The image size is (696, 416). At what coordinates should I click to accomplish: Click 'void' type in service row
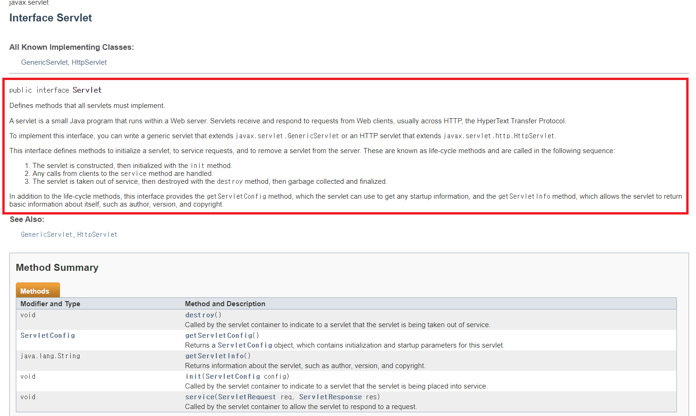coord(28,397)
